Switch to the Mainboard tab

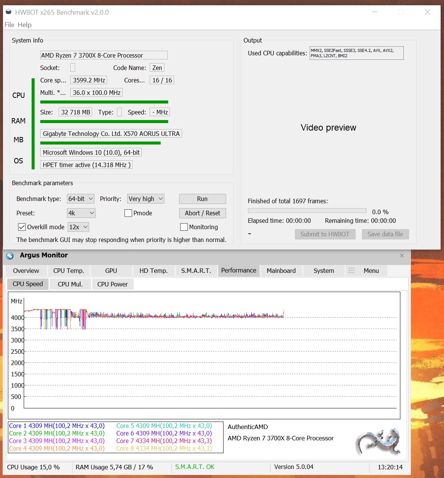point(281,271)
